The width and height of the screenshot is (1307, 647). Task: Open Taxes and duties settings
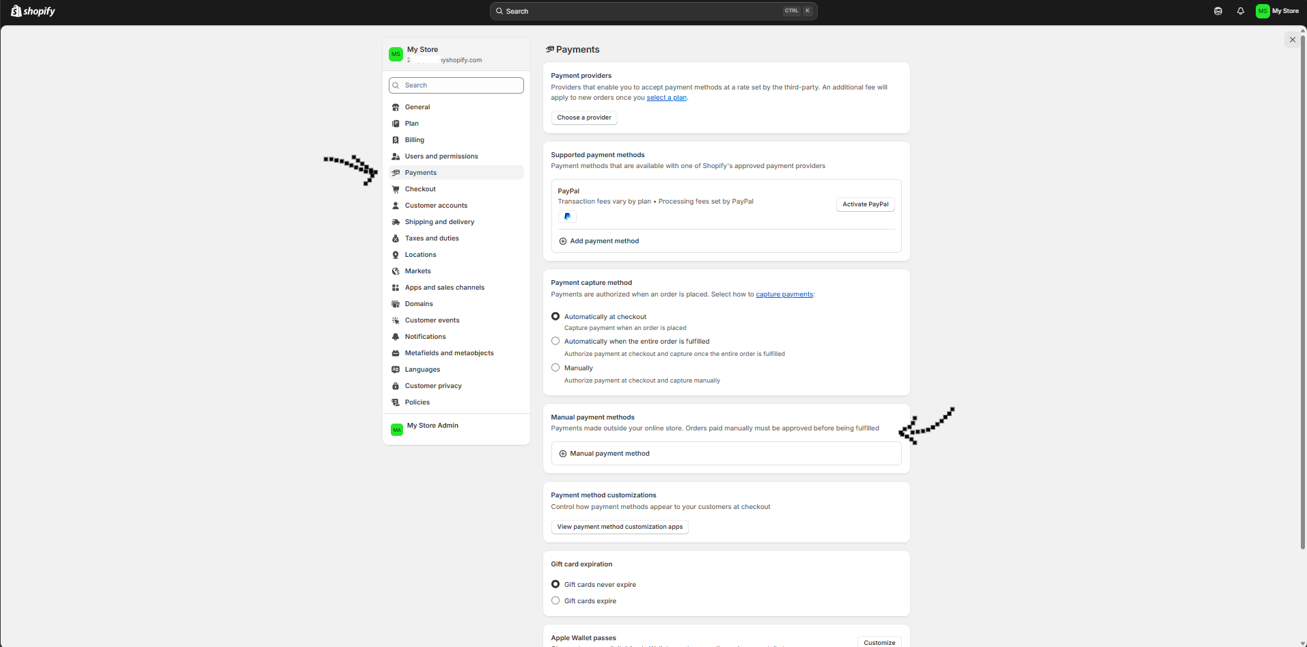click(x=456, y=238)
